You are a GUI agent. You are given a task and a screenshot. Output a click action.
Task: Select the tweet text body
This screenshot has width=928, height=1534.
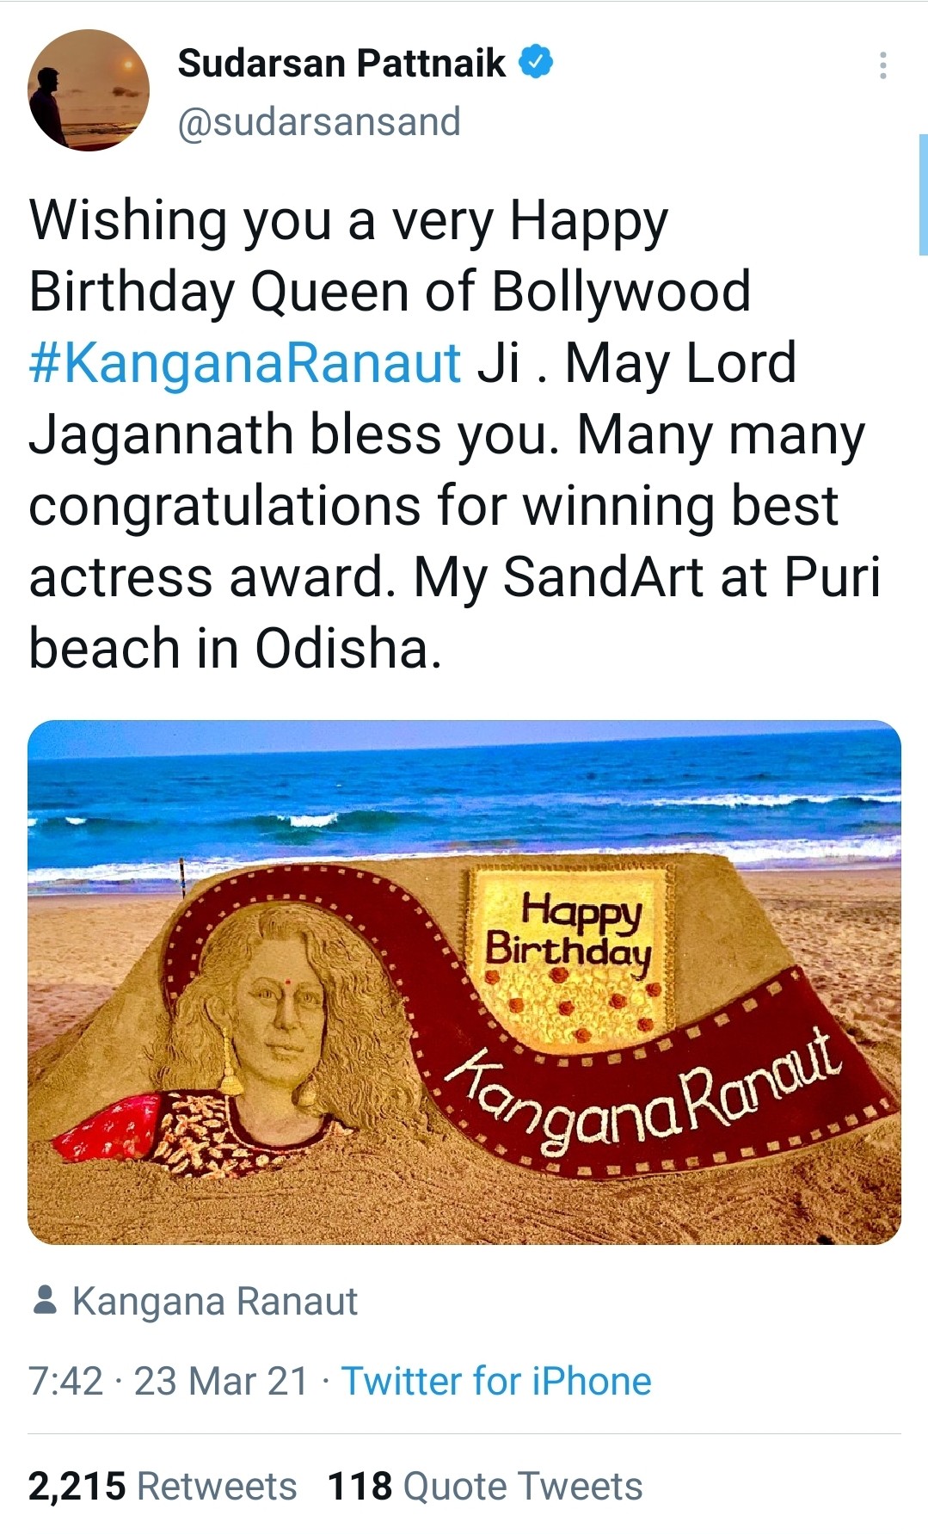click(x=430, y=430)
